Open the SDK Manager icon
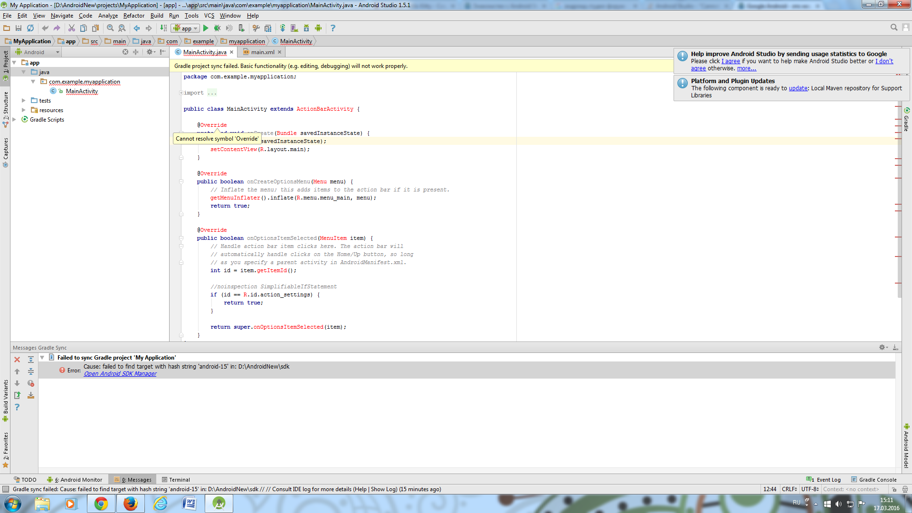This screenshot has height=513, width=912. point(306,28)
